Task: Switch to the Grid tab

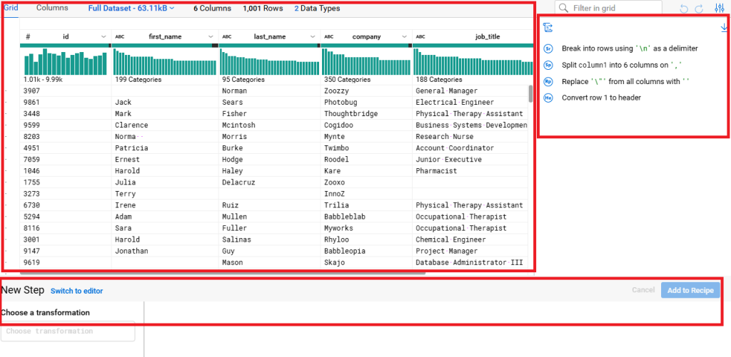Action: click(11, 8)
